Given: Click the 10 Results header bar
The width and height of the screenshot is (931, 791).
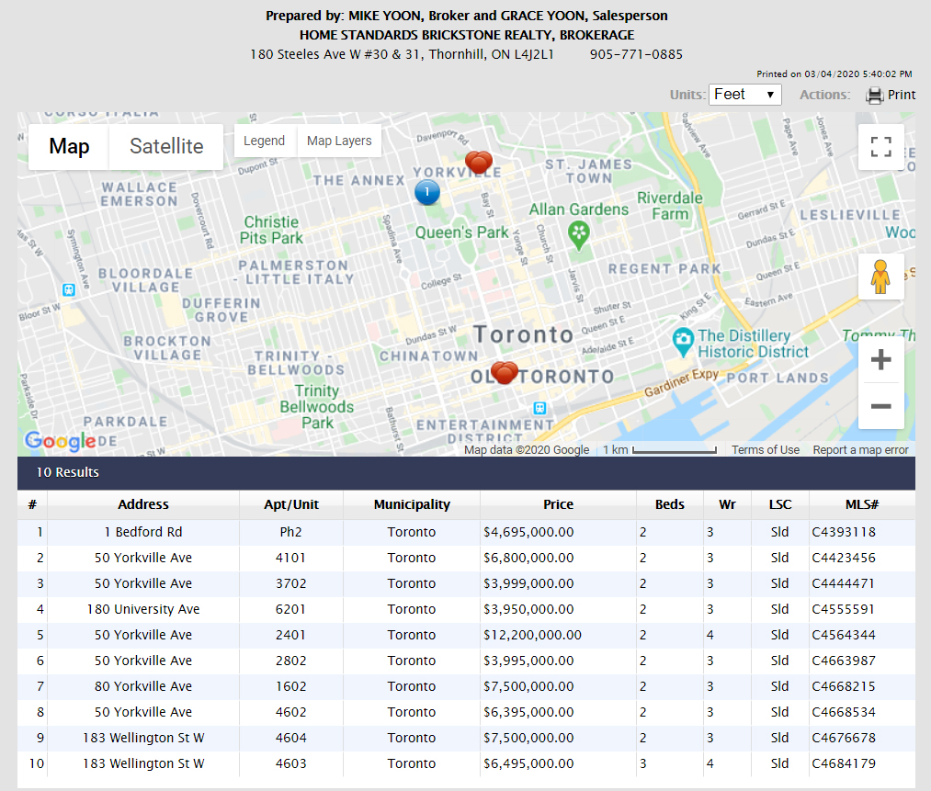Looking at the screenshot, I should coord(466,472).
